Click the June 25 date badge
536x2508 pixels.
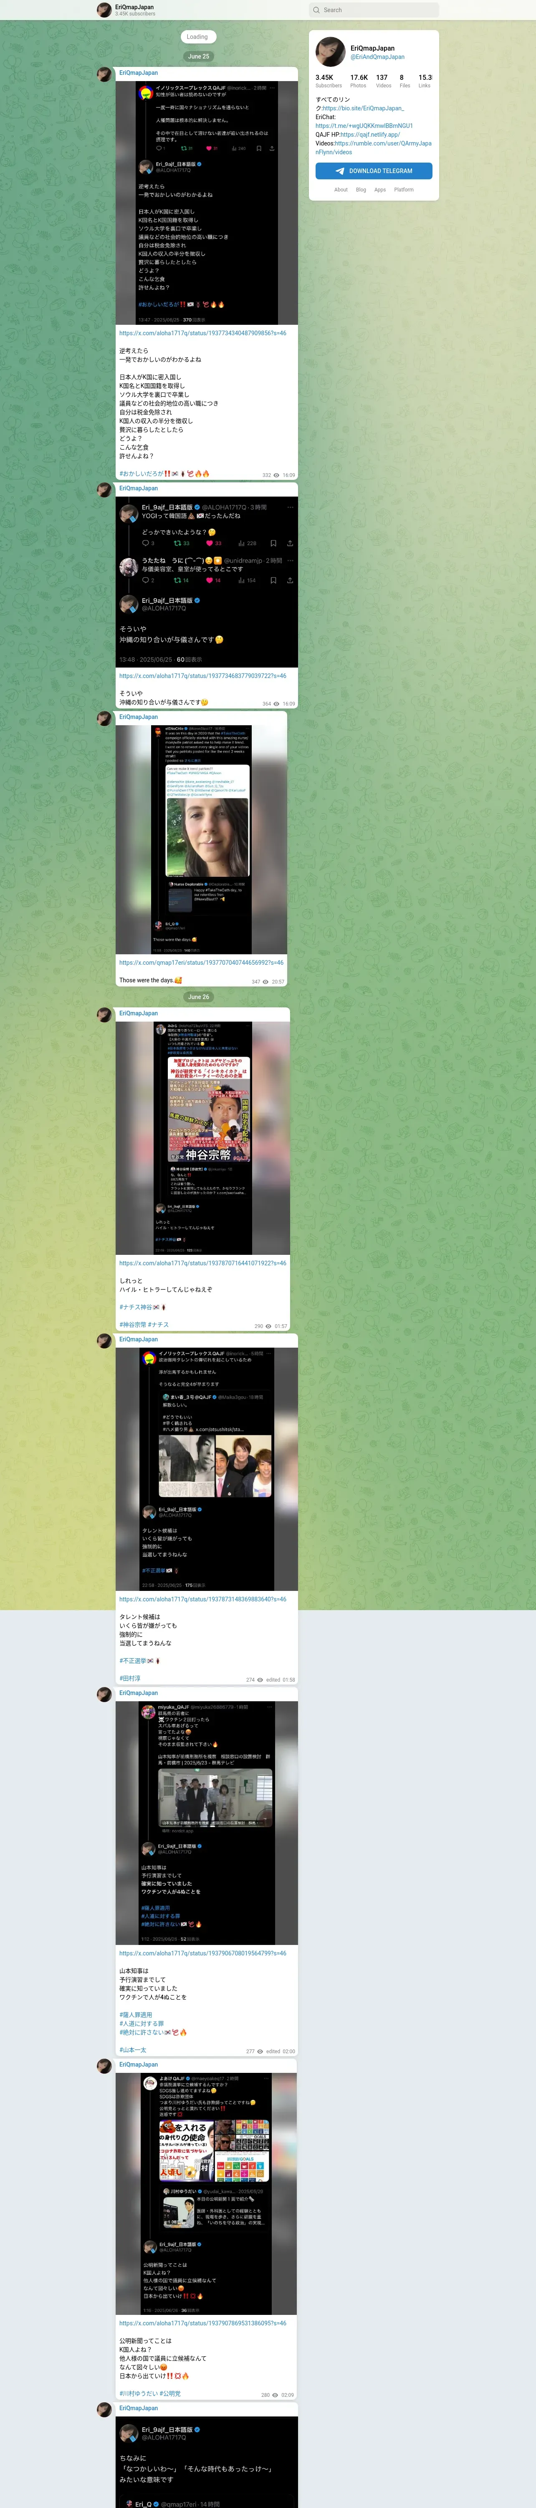click(198, 56)
